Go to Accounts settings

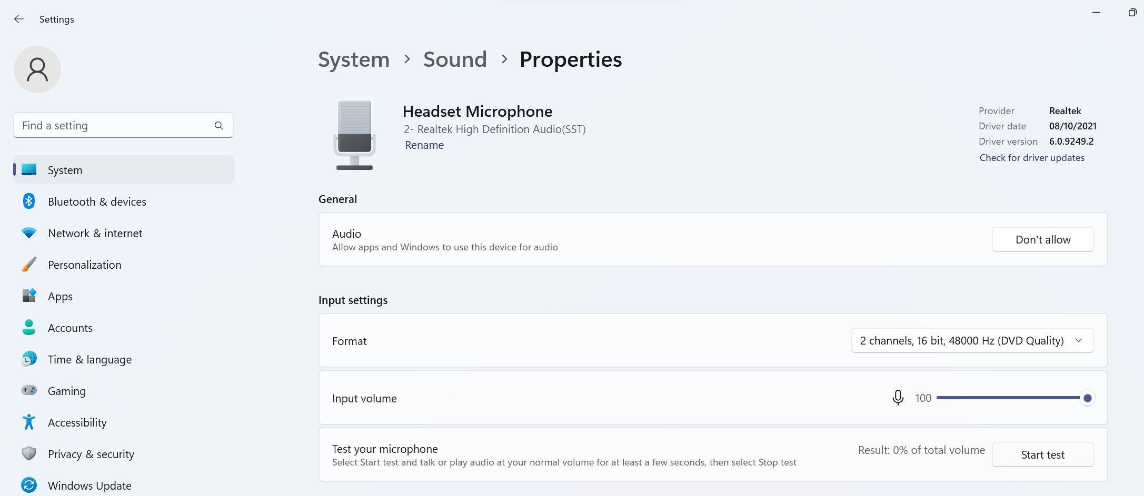[x=70, y=328]
